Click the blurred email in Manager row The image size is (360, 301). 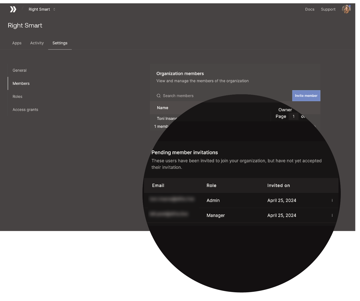169,214
